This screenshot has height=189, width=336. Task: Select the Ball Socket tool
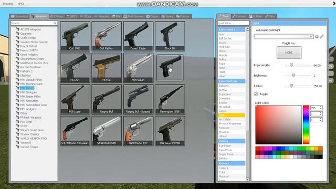point(232,38)
